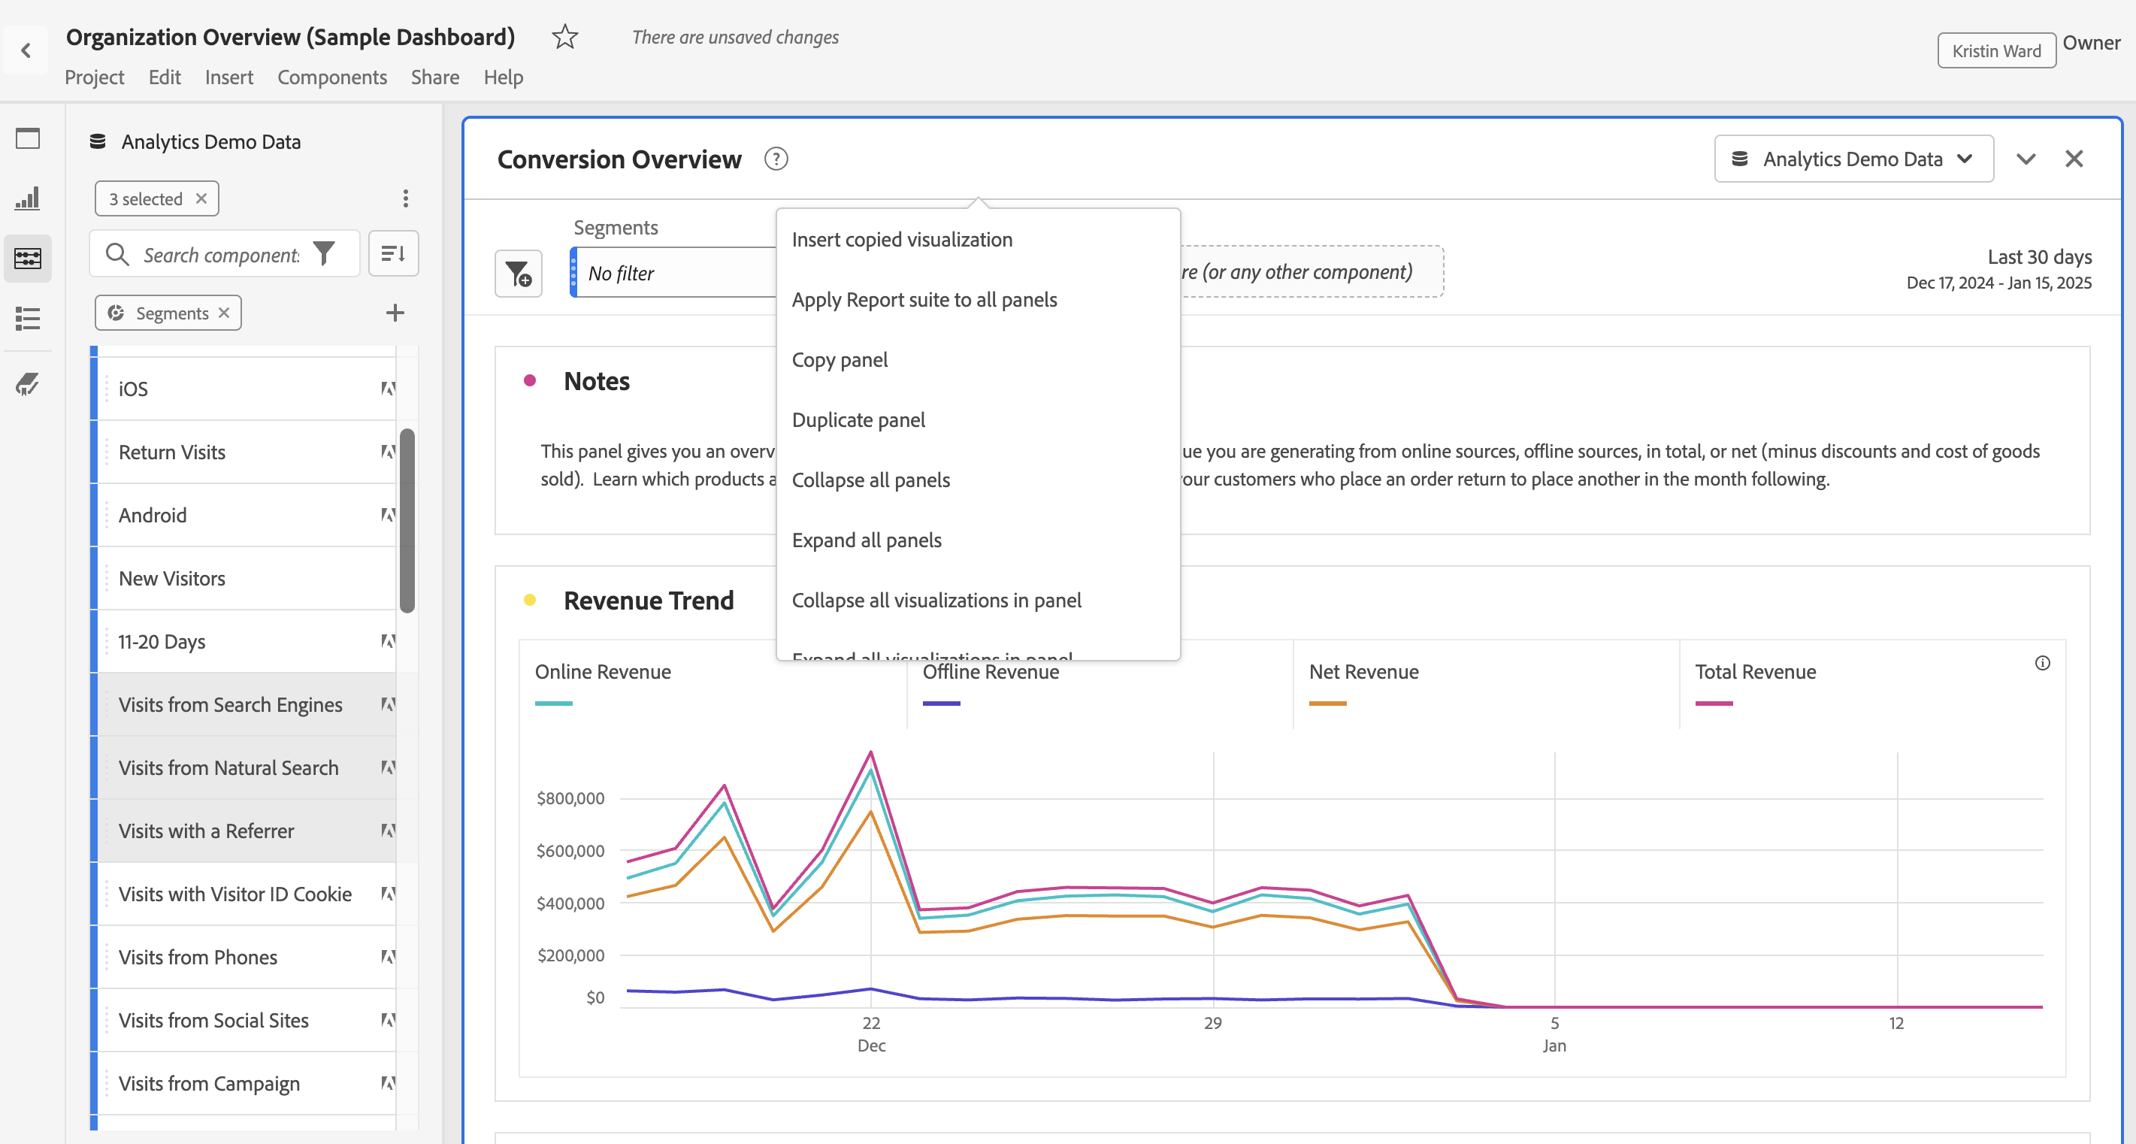Select the Panels icon in the left rail
The width and height of the screenshot is (2136, 1144).
(29, 138)
